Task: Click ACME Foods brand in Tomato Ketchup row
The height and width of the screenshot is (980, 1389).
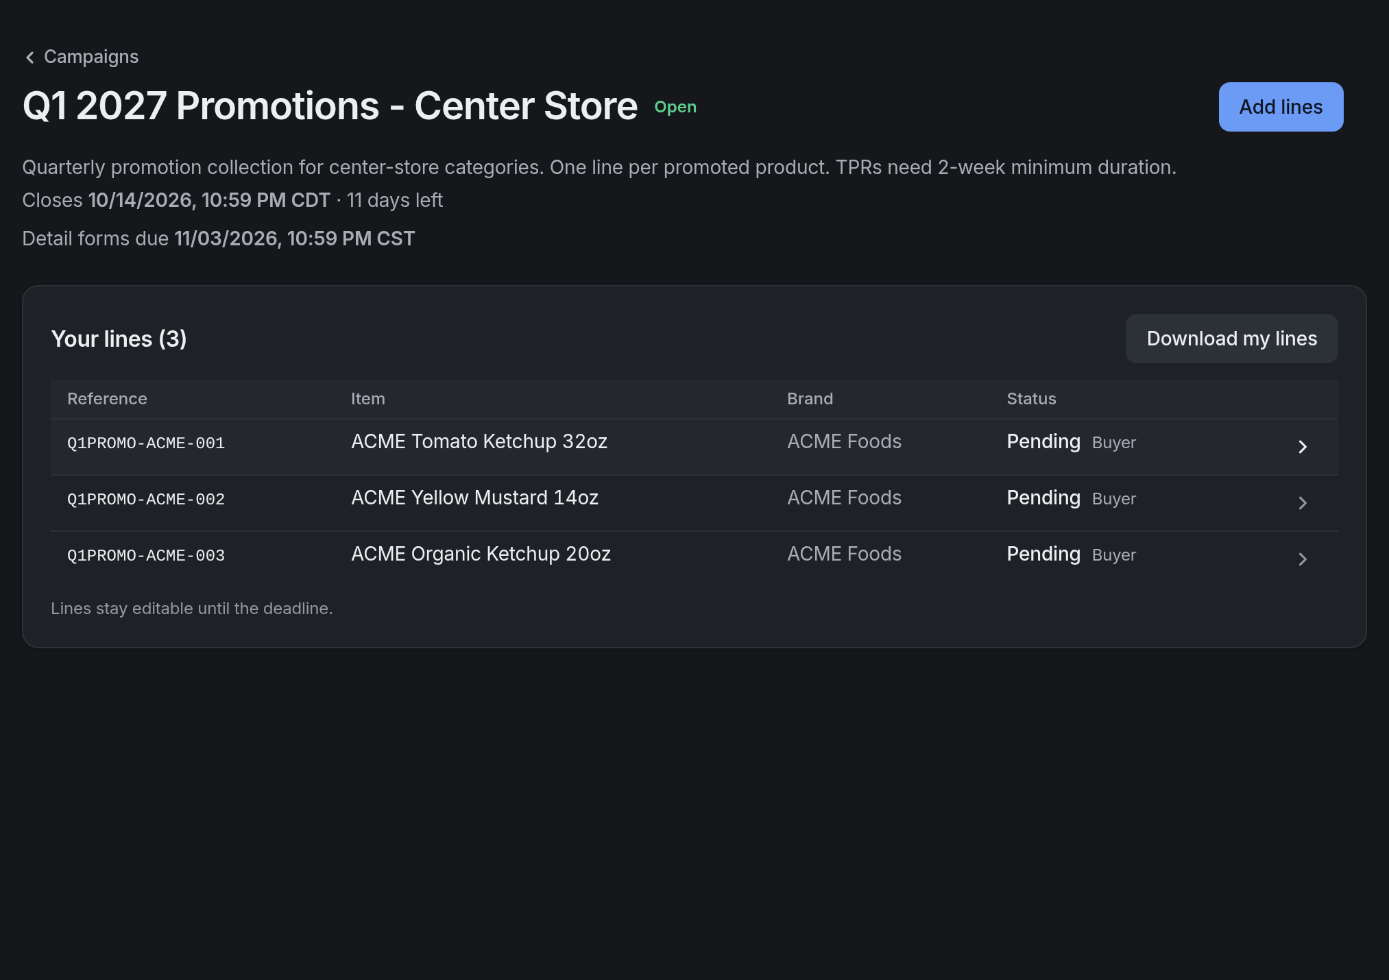Action: pos(844,441)
